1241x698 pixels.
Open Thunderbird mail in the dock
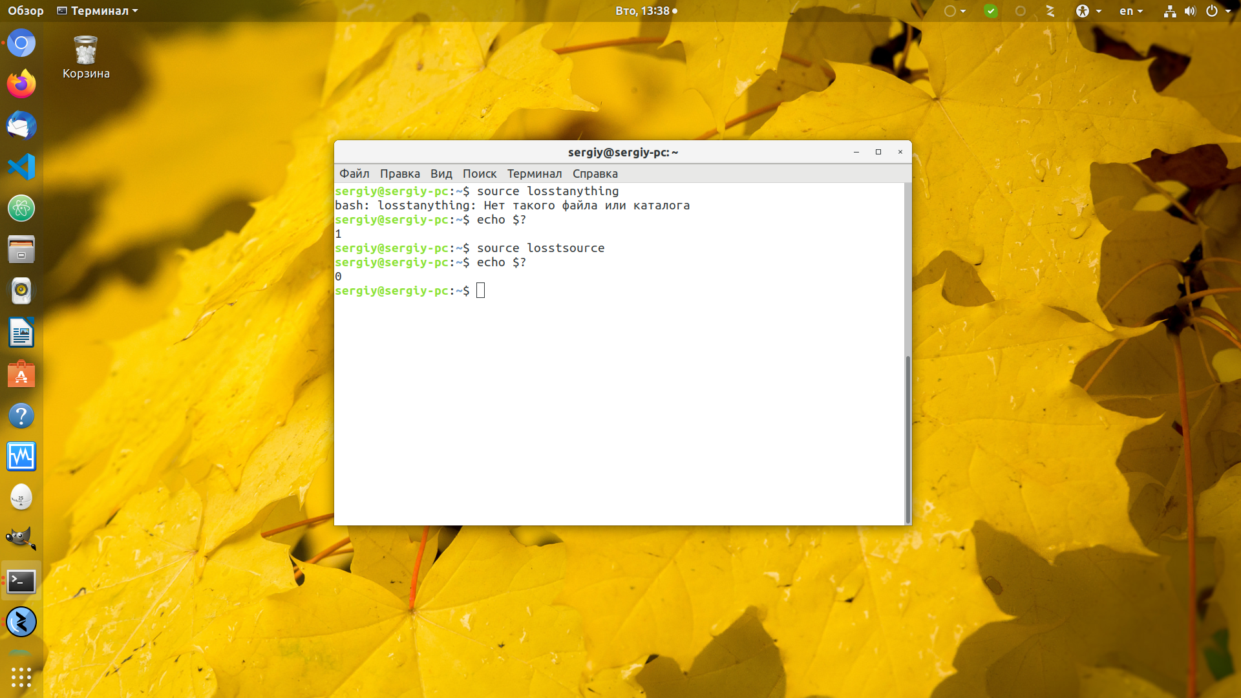[x=21, y=125]
